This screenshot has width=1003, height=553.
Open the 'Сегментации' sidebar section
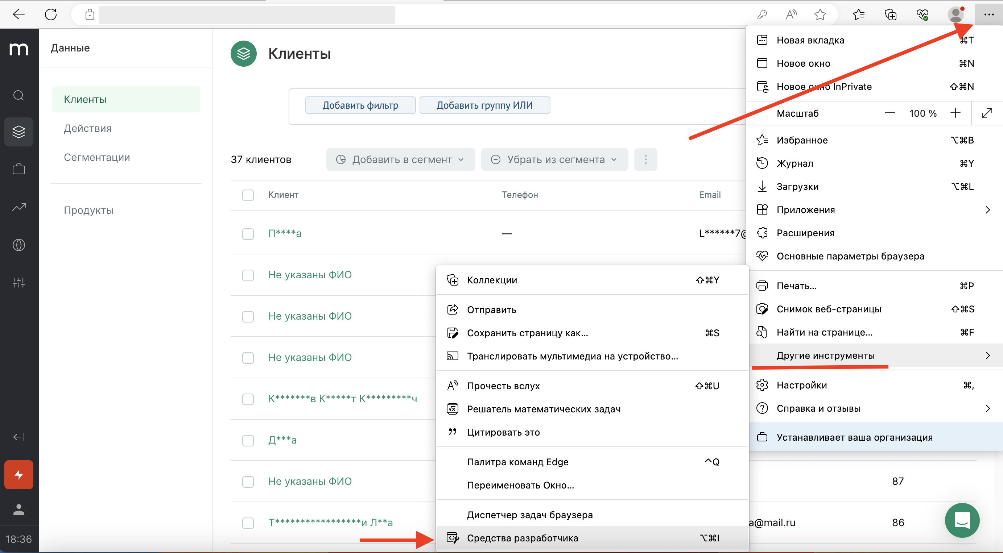[97, 157]
